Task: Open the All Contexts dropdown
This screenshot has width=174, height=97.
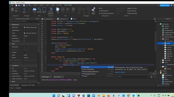Action: pos(59,77)
